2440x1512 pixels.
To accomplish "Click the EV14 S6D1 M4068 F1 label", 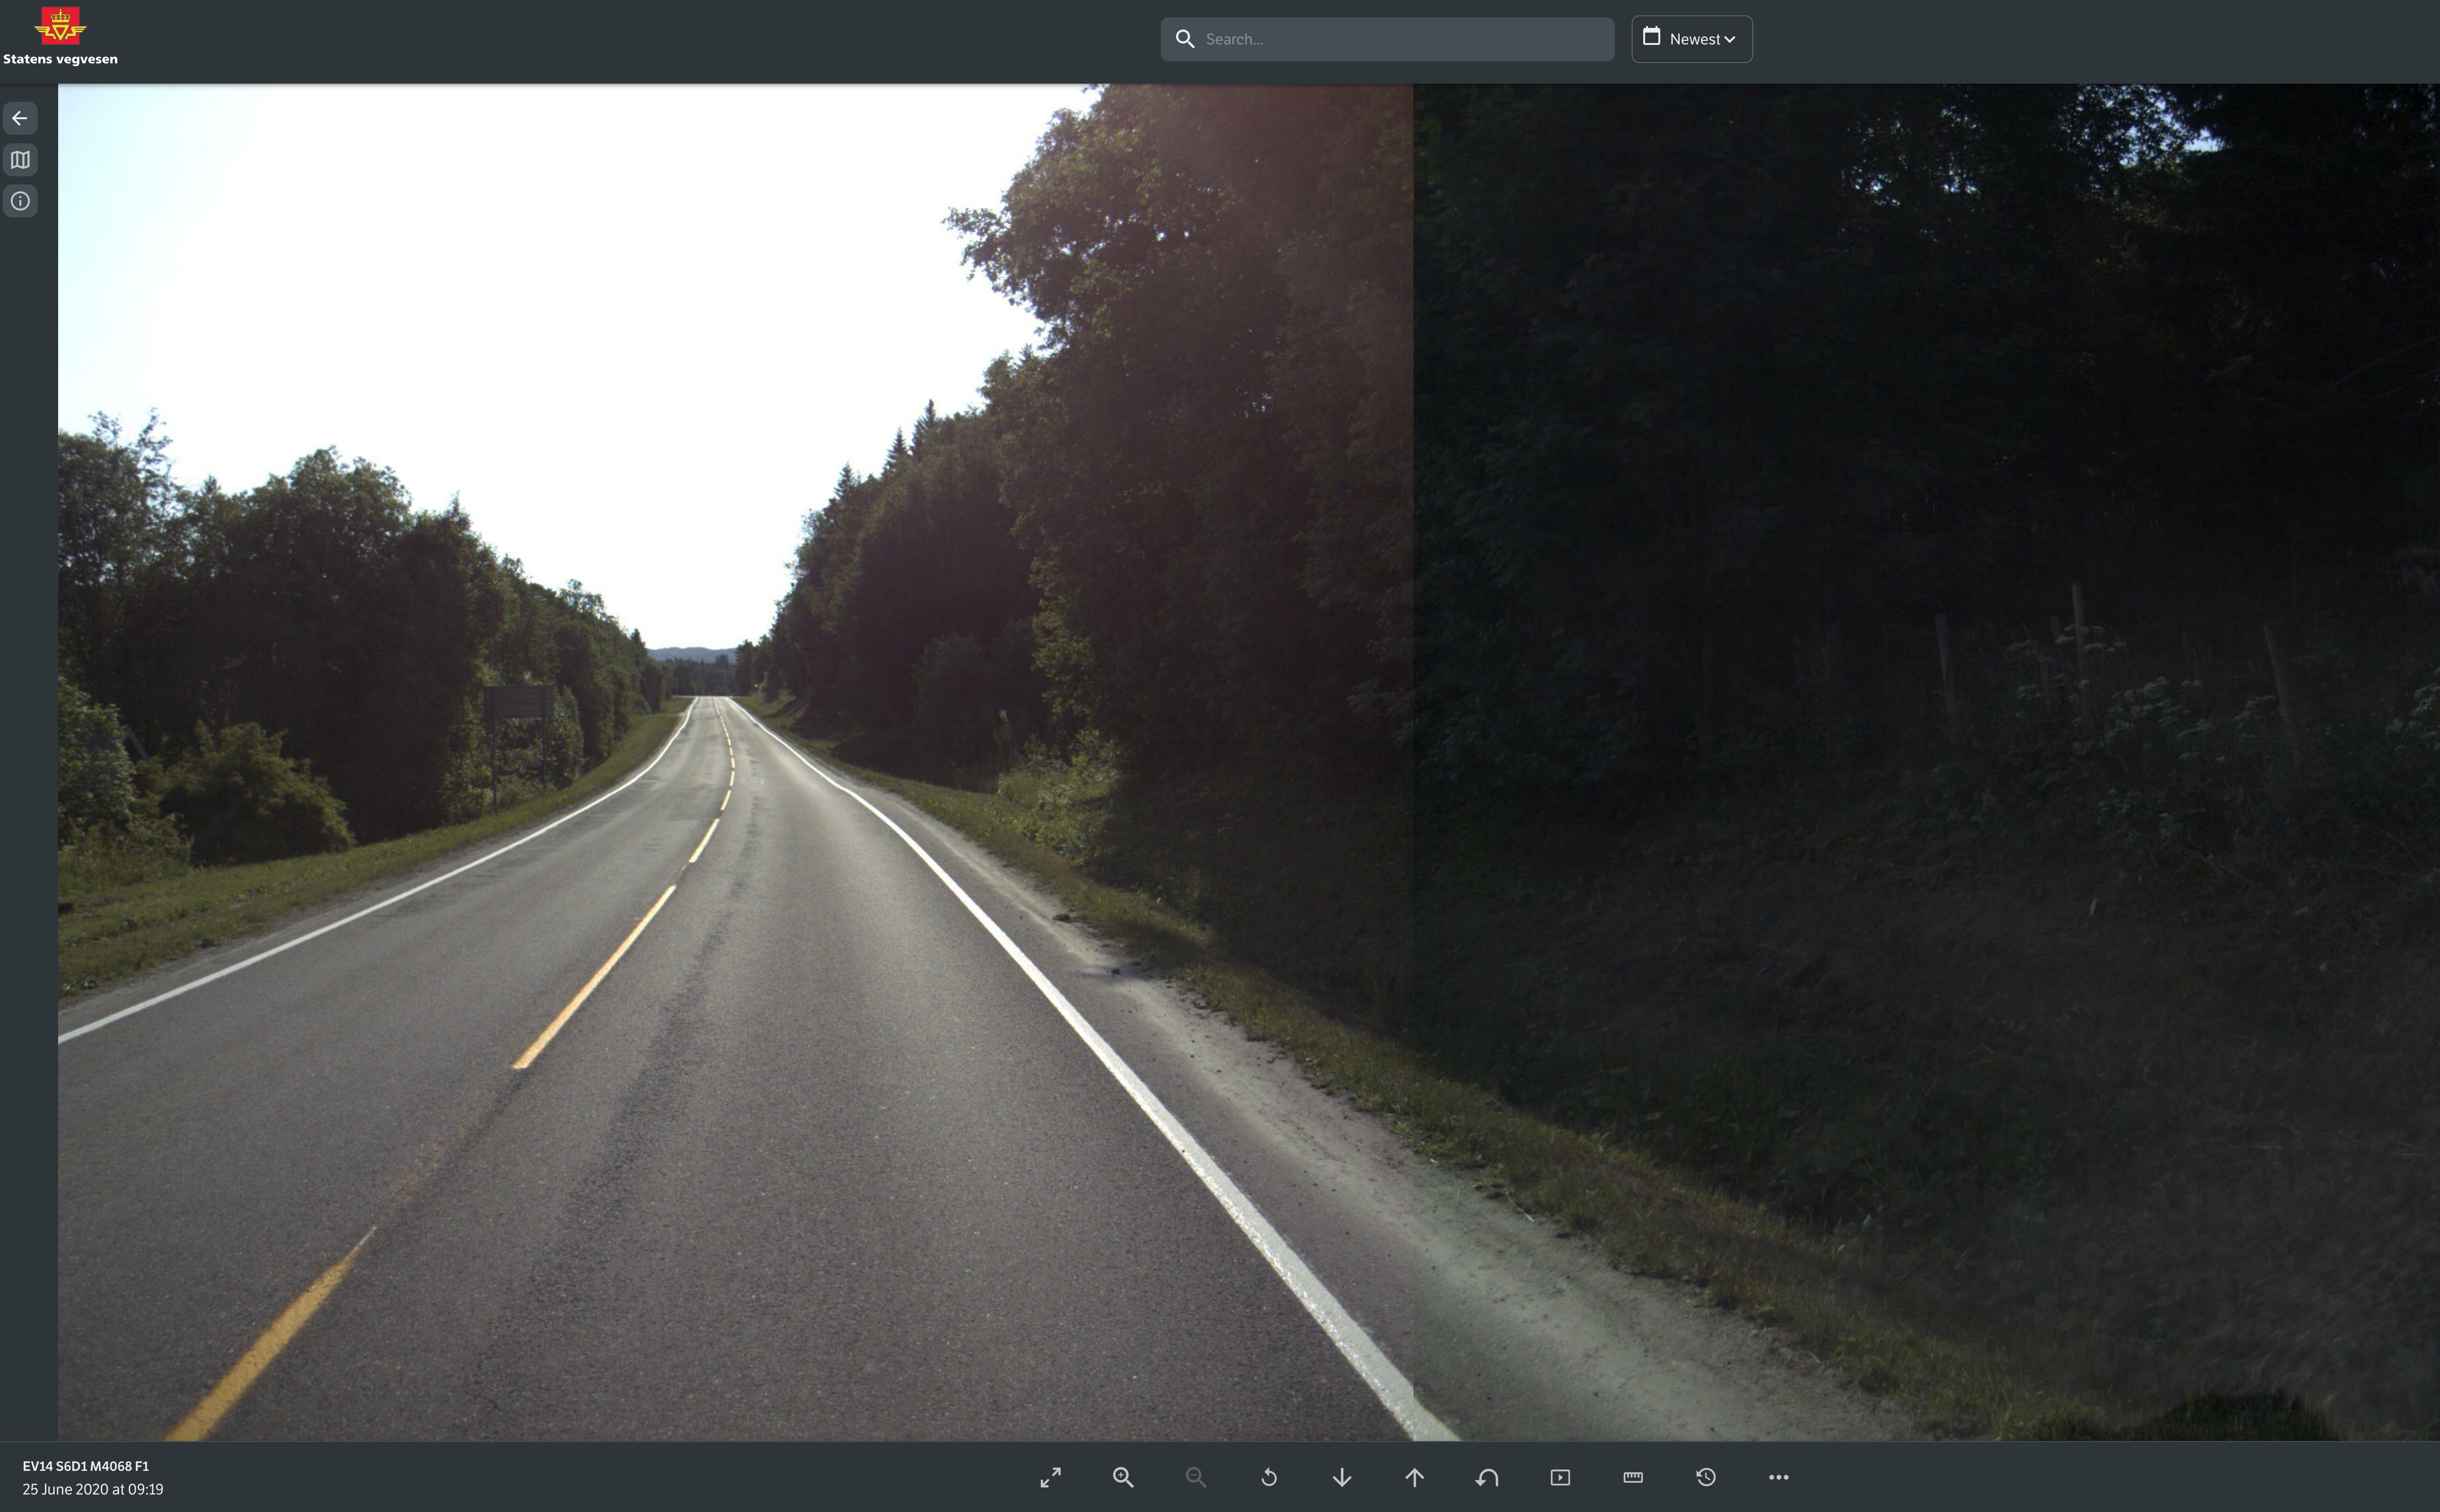I will [86, 1466].
